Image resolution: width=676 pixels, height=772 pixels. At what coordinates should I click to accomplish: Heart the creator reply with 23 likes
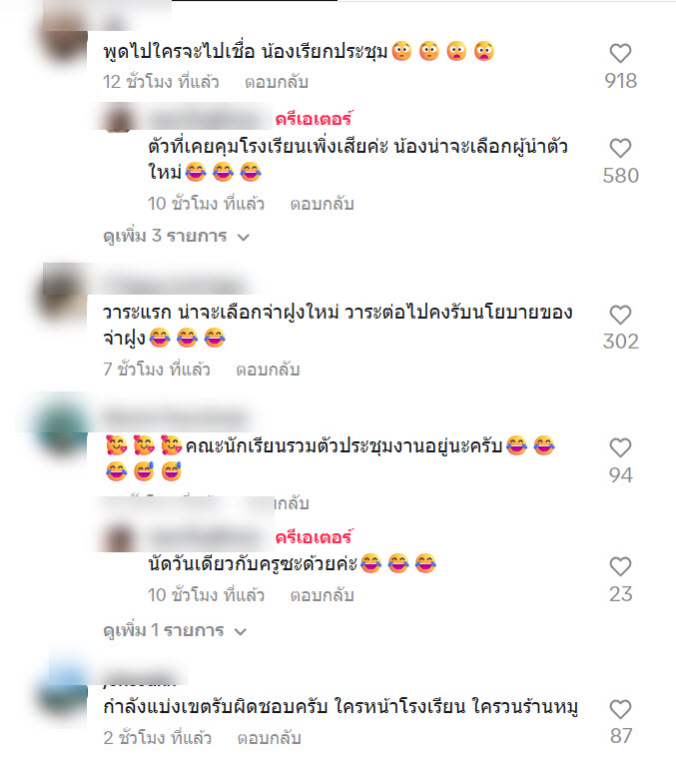click(620, 566)
